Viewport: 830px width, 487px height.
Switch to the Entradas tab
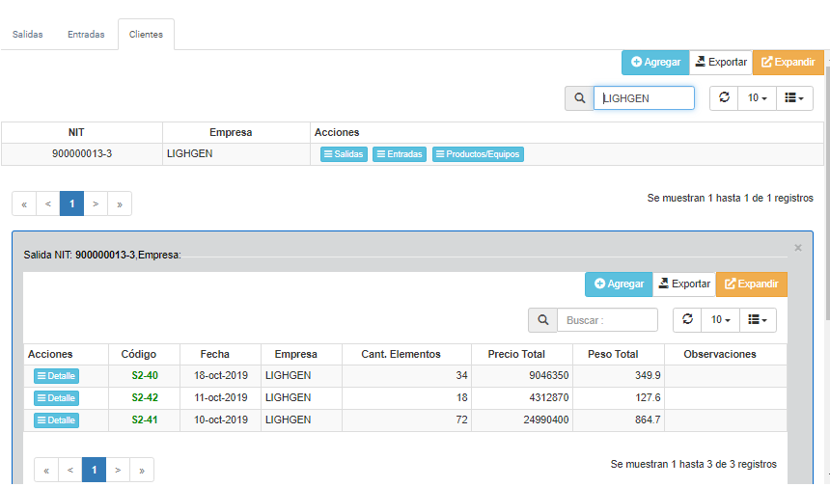(86, 35)
